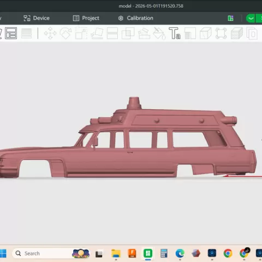Go to the Calibration tab
The height and width of the screenshot is (262, 262).
pyautogui.click(x=136, y=18)
